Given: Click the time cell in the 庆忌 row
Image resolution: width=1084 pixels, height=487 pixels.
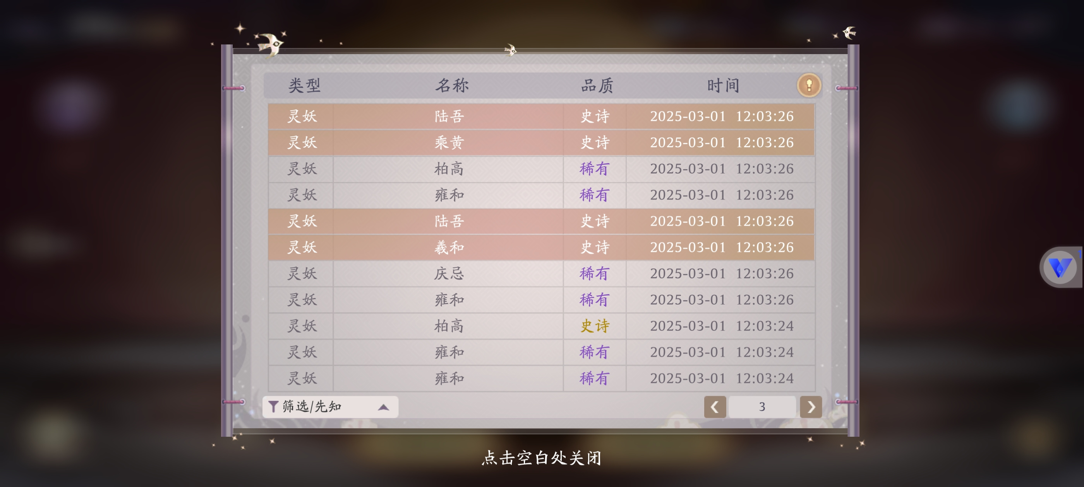Looking at the screenshot, I should click(721, 274).
